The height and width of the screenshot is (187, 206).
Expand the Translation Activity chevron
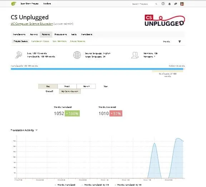pyautogui.click(x=36, y=130)
